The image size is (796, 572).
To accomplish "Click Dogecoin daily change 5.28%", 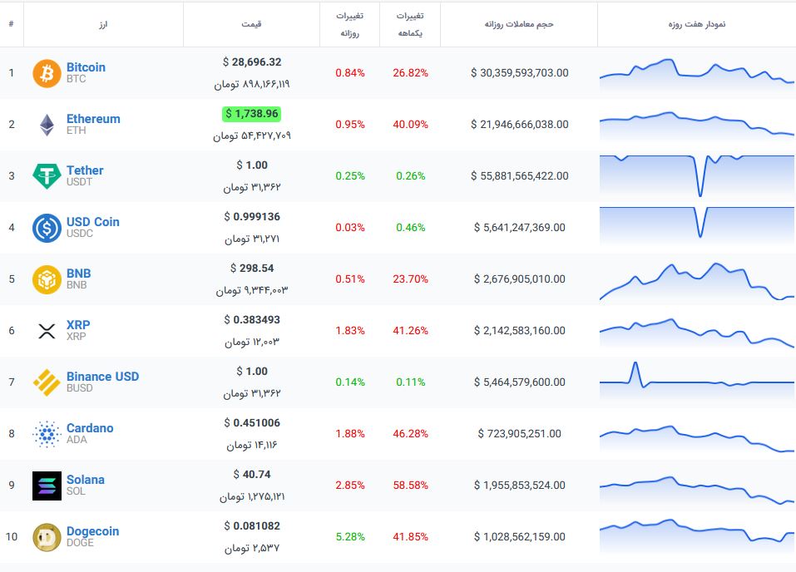I will pyautogui.click(x=350, y=536).
